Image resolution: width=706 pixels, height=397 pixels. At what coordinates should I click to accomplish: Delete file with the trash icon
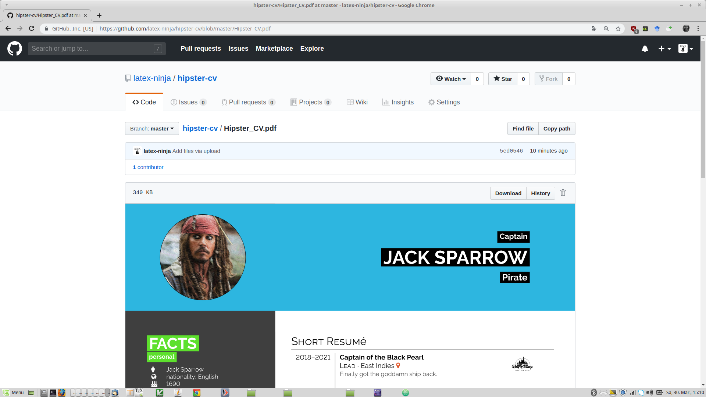click(563, 193)
